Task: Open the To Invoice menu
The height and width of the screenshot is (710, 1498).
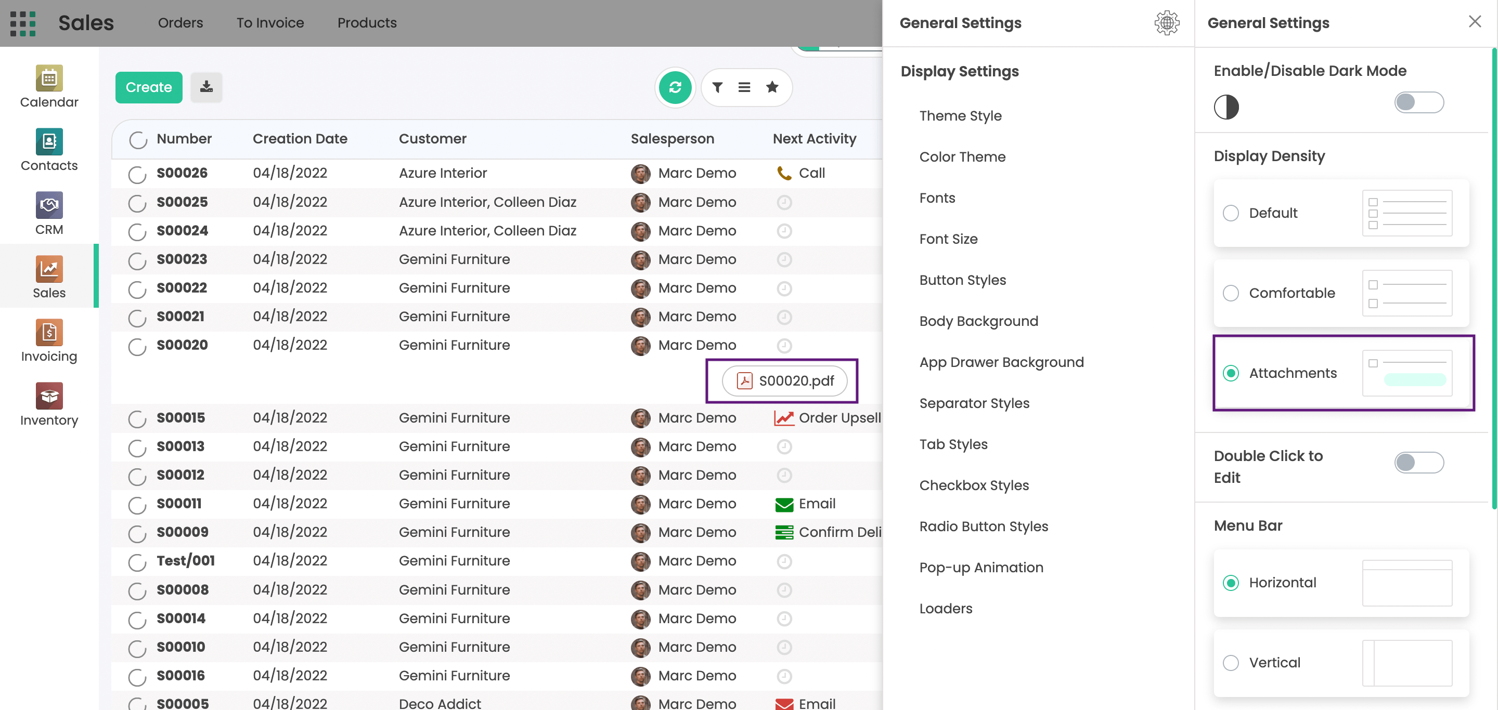Action: (x=270, y=23)
